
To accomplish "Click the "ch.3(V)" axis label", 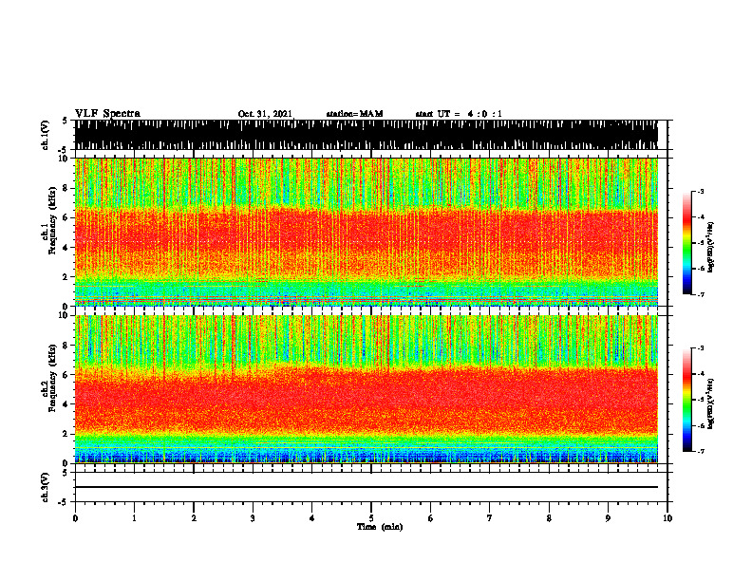I will click(46, 487).
